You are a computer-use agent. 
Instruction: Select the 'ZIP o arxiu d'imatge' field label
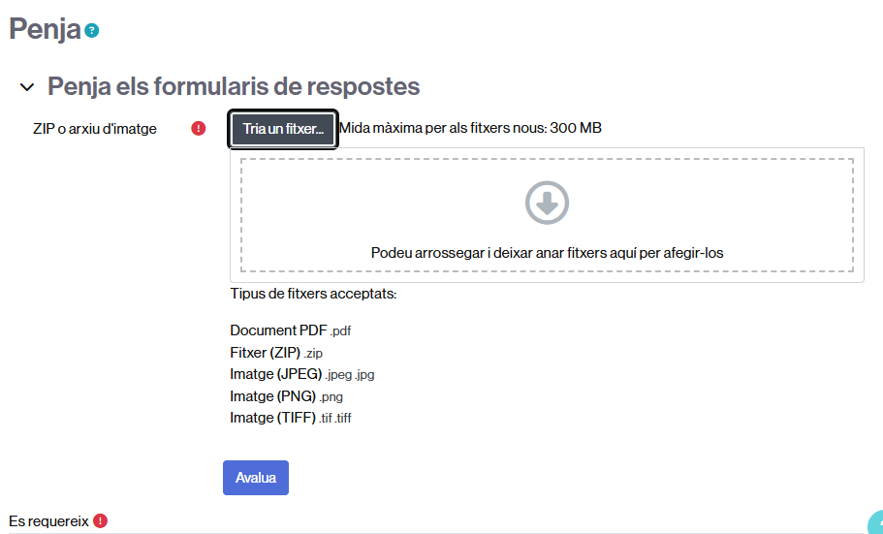[x=94, y=129]
